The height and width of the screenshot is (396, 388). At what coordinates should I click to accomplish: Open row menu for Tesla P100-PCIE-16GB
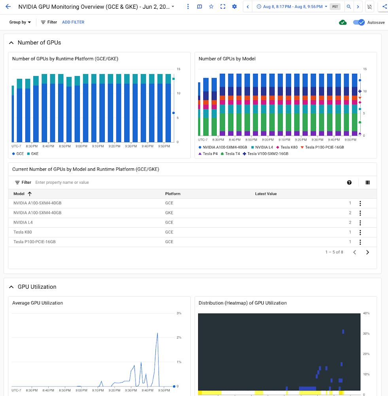pyautogui.click(x=360, y=242)
